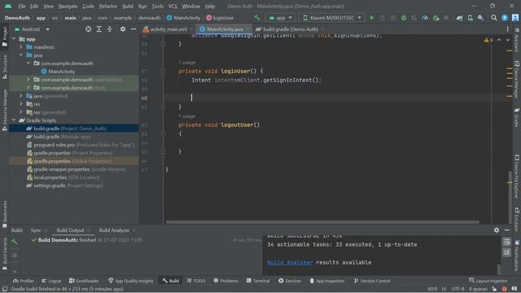Viewport: 521px width, 293px height.
Task: Run the app with the green play button
Action: 372,18
